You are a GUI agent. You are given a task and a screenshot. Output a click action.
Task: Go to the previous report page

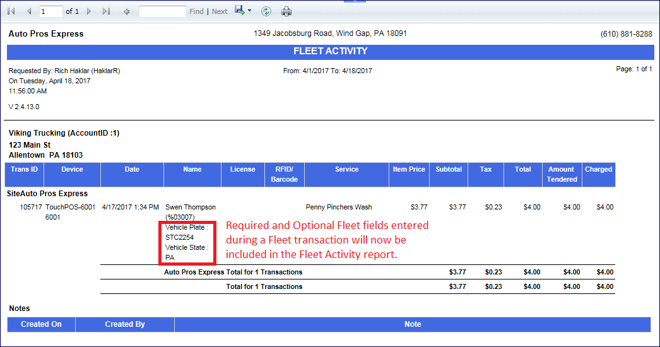click(x=28, y=11)
